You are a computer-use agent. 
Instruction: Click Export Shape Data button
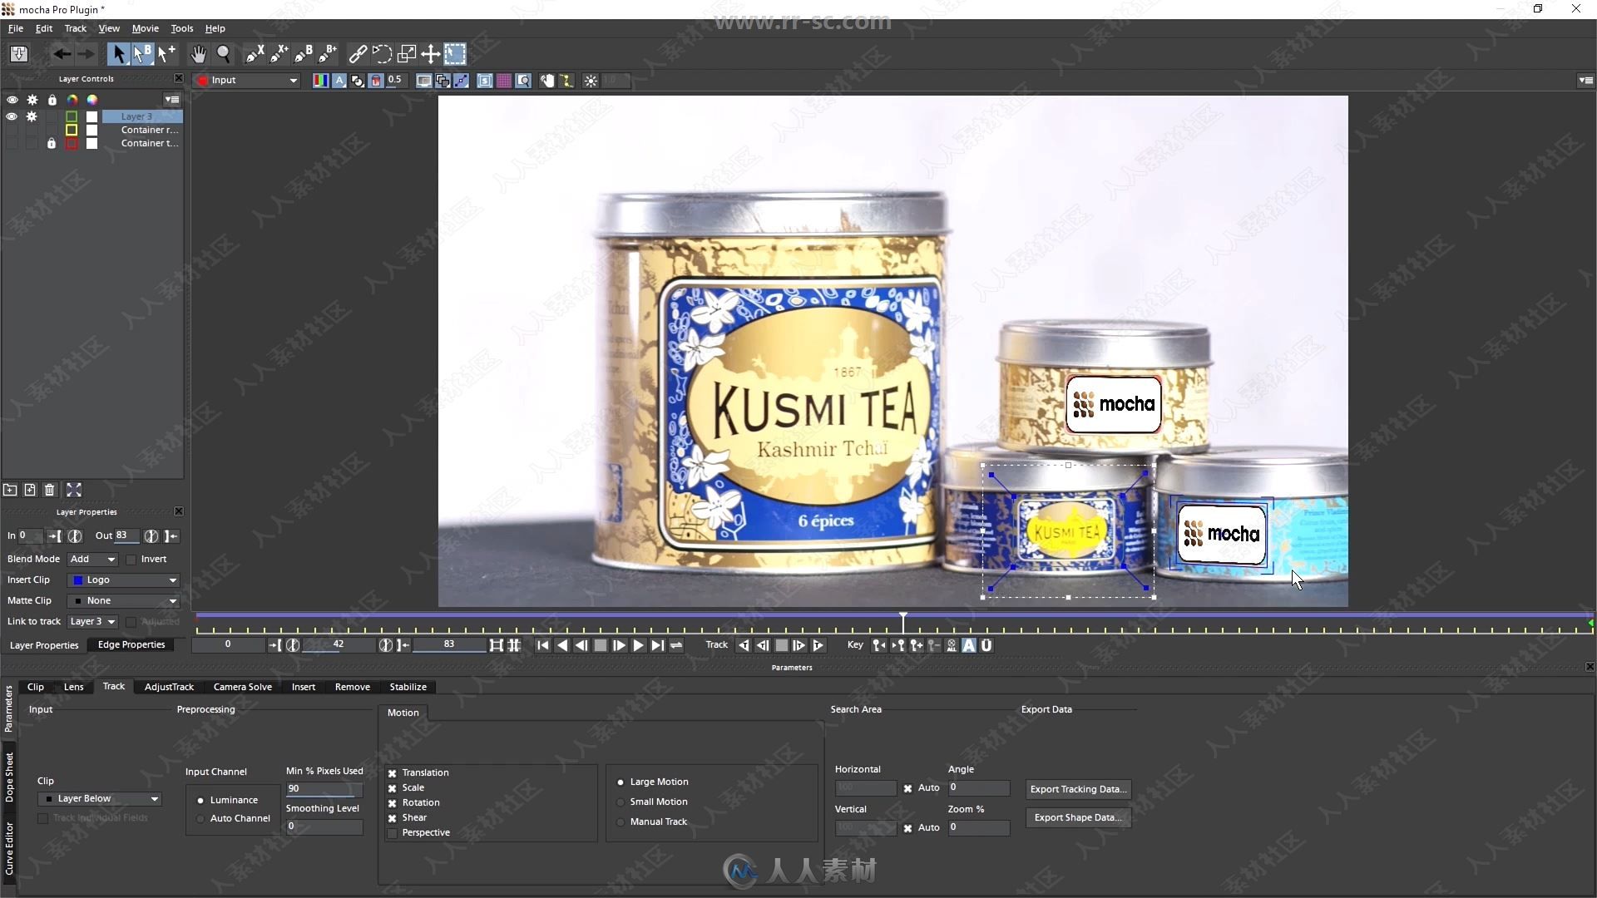click(x=1076, y=817)
